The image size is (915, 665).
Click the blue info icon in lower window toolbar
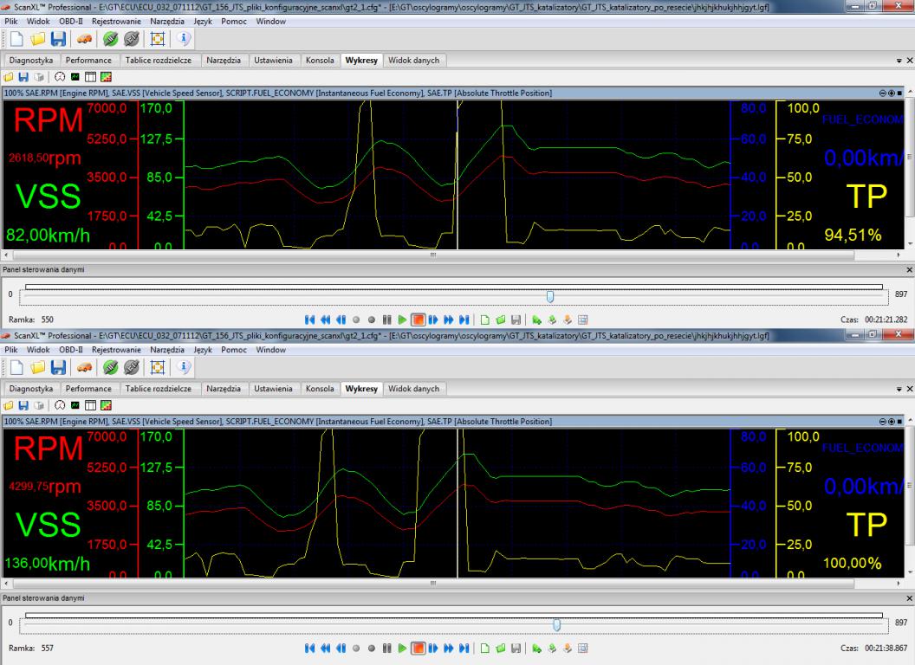pyautogui.click(x=184, y=368)
